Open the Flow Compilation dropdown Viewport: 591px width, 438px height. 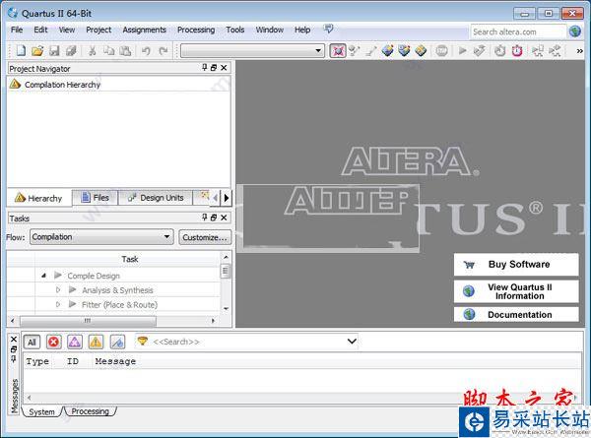pos(101,237)
